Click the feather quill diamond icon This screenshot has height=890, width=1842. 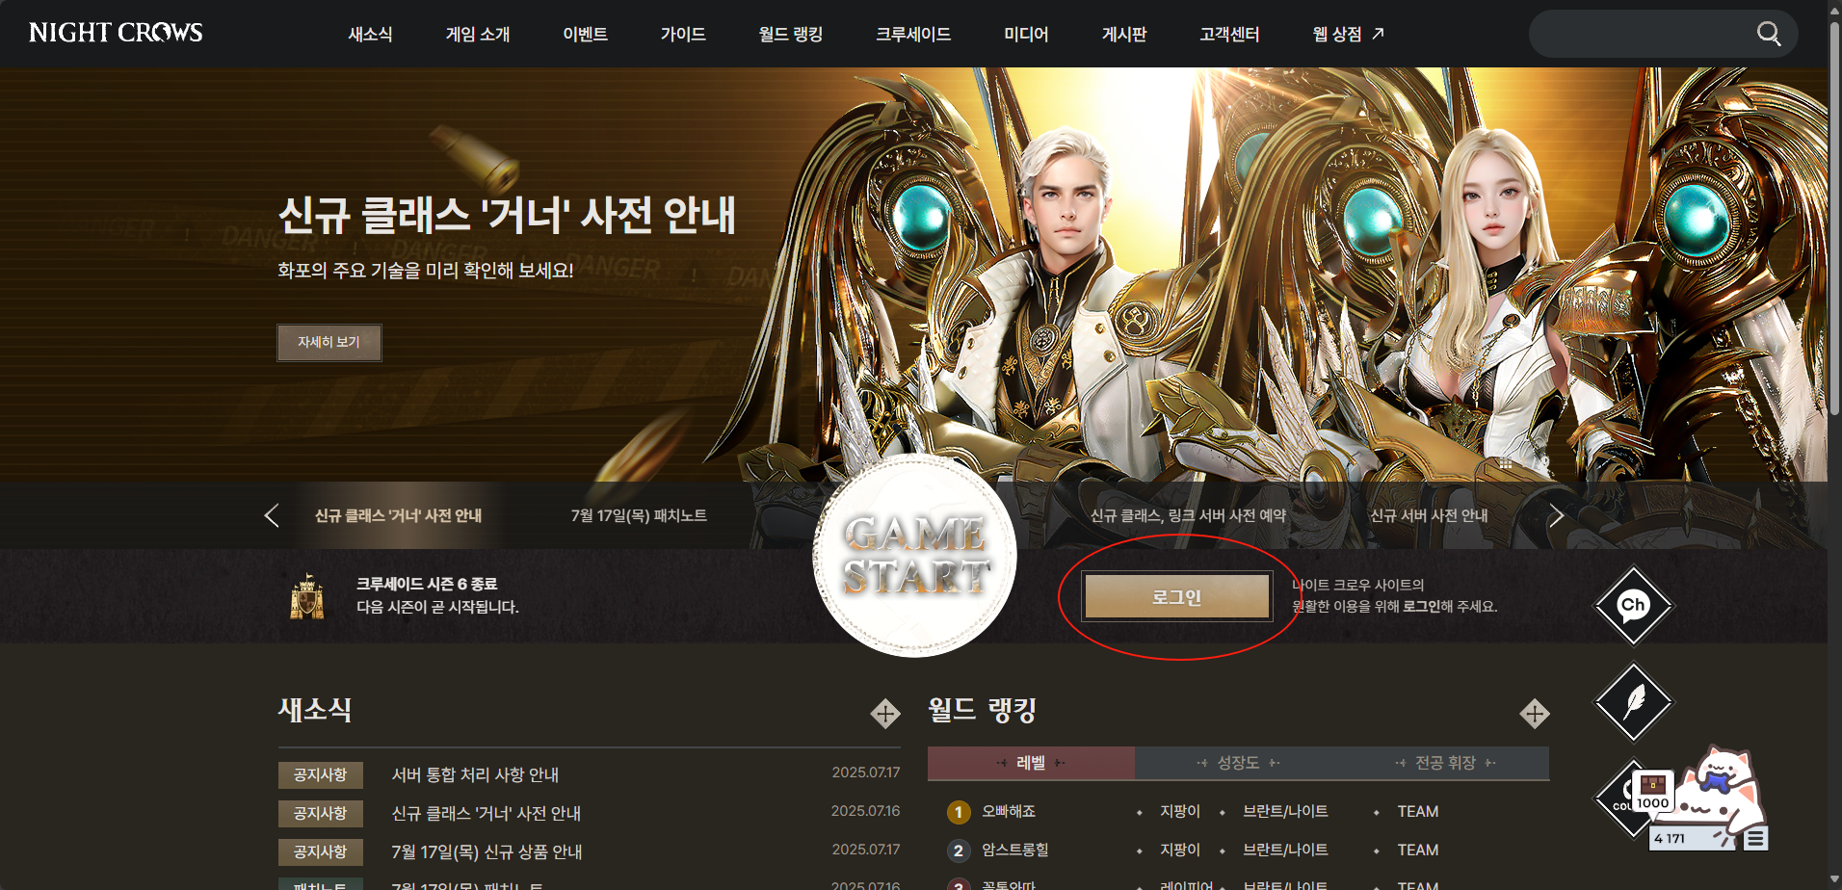1634,702
